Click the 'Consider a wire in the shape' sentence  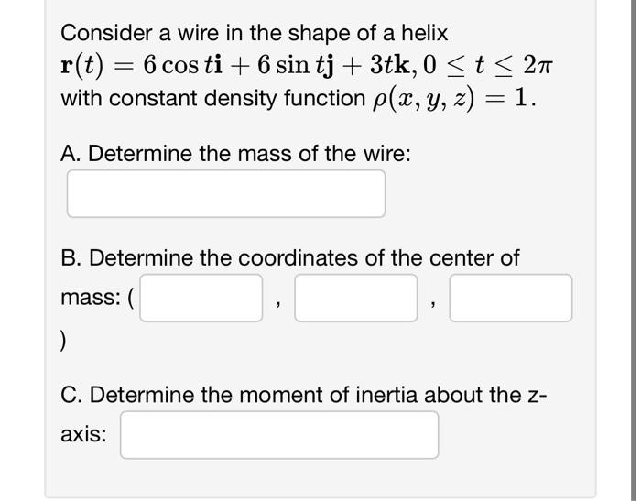tap(254, 34)
